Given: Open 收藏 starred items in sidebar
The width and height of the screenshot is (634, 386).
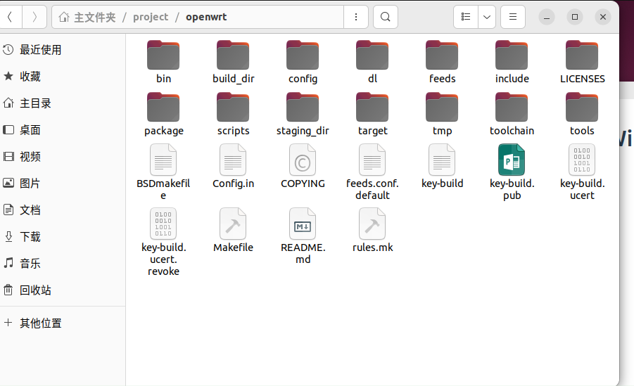Looking at the screenshot, I should tap(63, 77).
